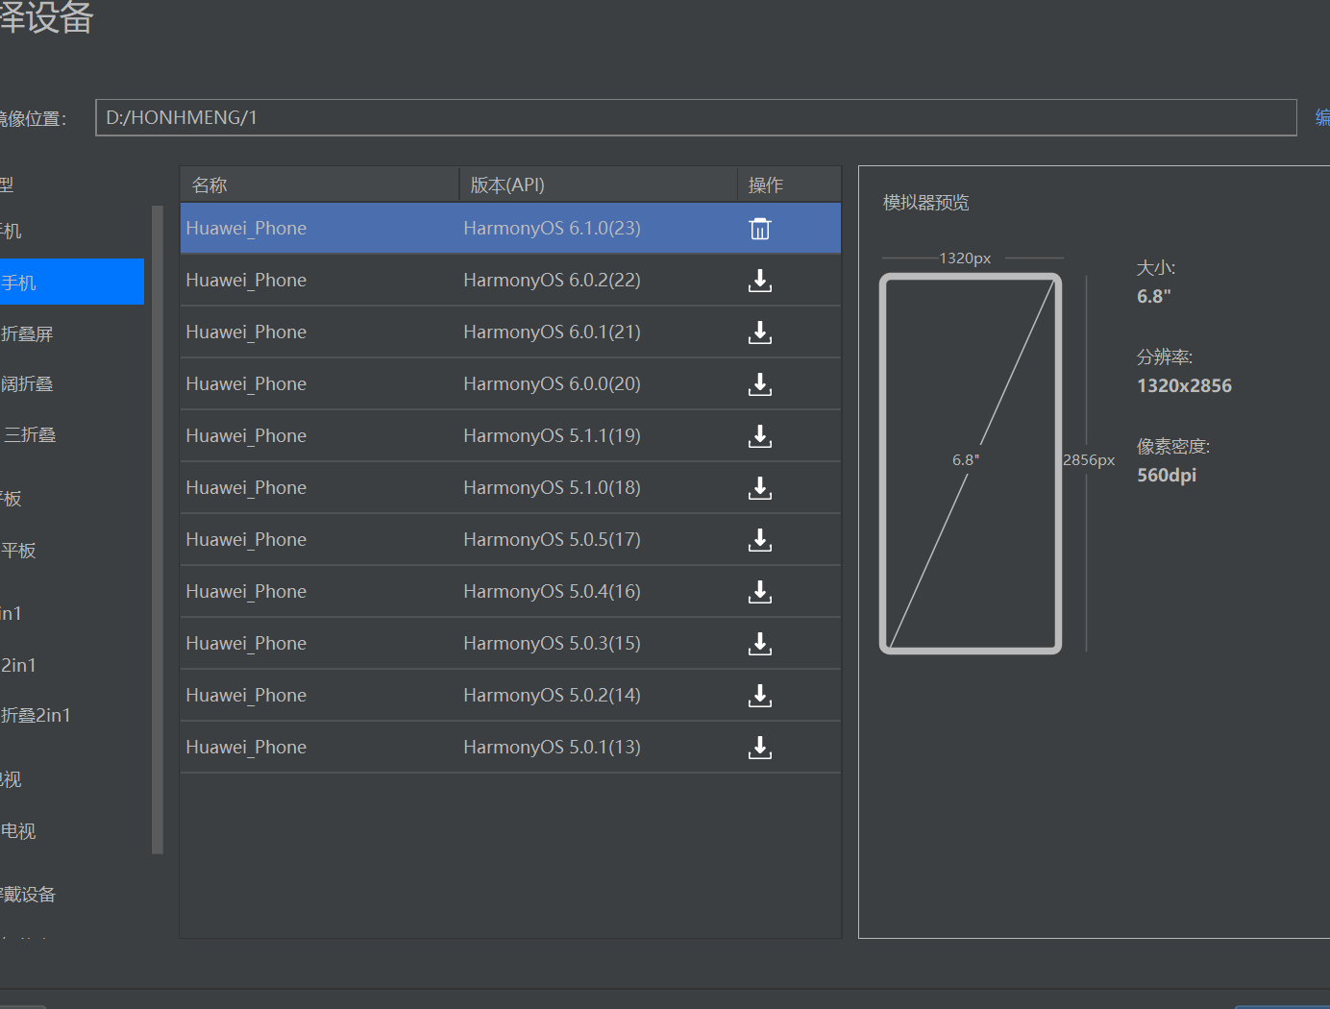Click the device type list scrollbar
This screenshot has width=1330, height=1009.
pos(158,529)
